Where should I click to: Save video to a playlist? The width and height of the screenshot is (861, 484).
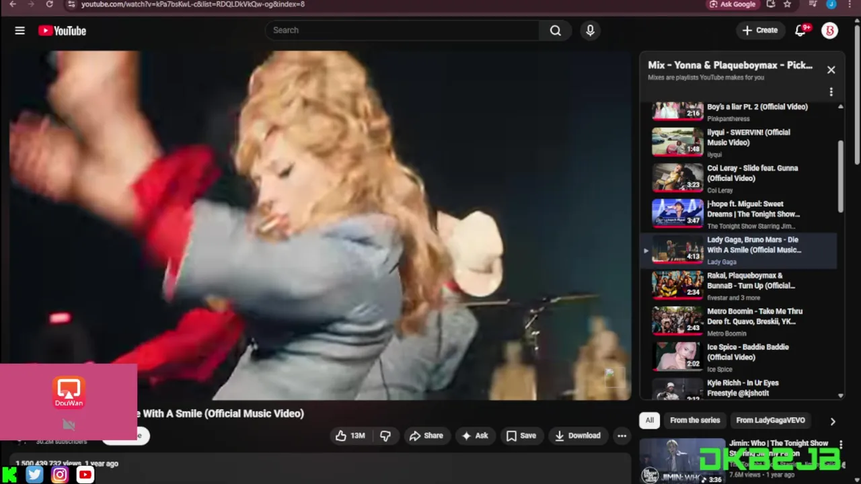pos(521,436)
